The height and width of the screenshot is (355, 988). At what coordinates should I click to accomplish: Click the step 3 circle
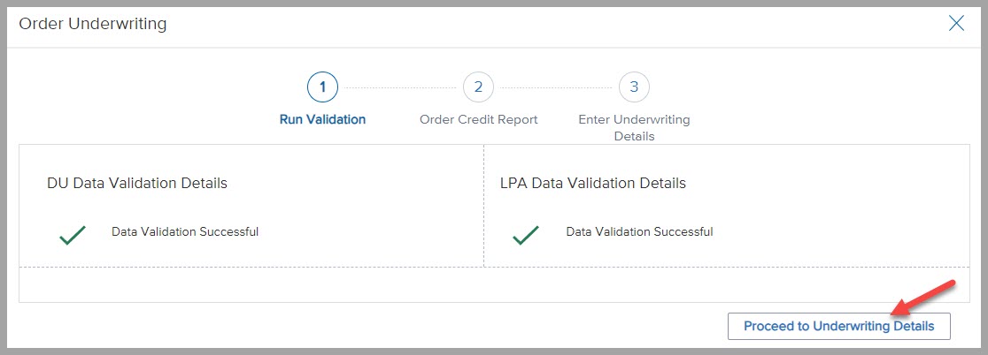[x=634, y=87]
